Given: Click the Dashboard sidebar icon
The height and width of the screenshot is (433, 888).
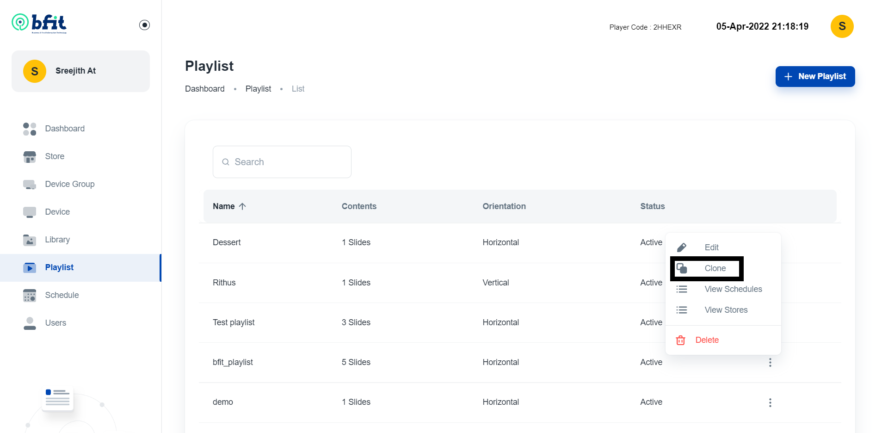Looking at the screenshot, I should [30, 129].
